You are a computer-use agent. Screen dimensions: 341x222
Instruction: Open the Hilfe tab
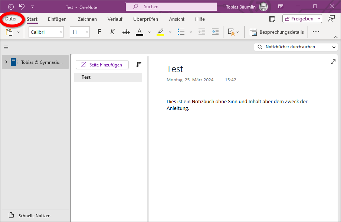pos(200,19)
